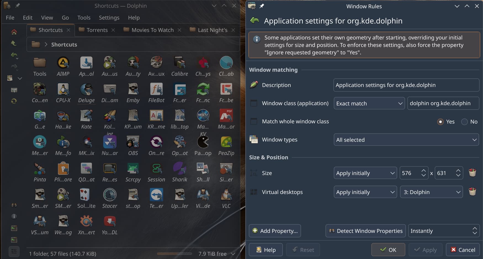The image size is (483, 259).
Task: Click the Add Property button
Action: pos(275,231)
